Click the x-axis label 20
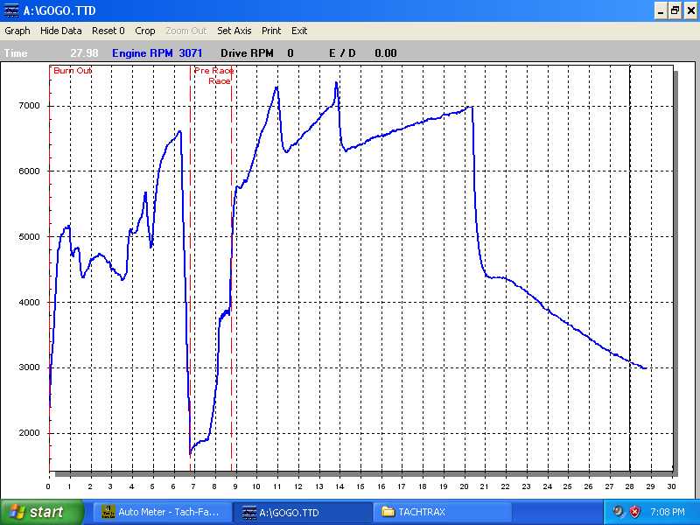Viewport: 700px width, 525px height. 464,486
